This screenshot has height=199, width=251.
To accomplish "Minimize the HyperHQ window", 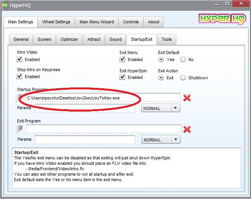I will (216, 4).
